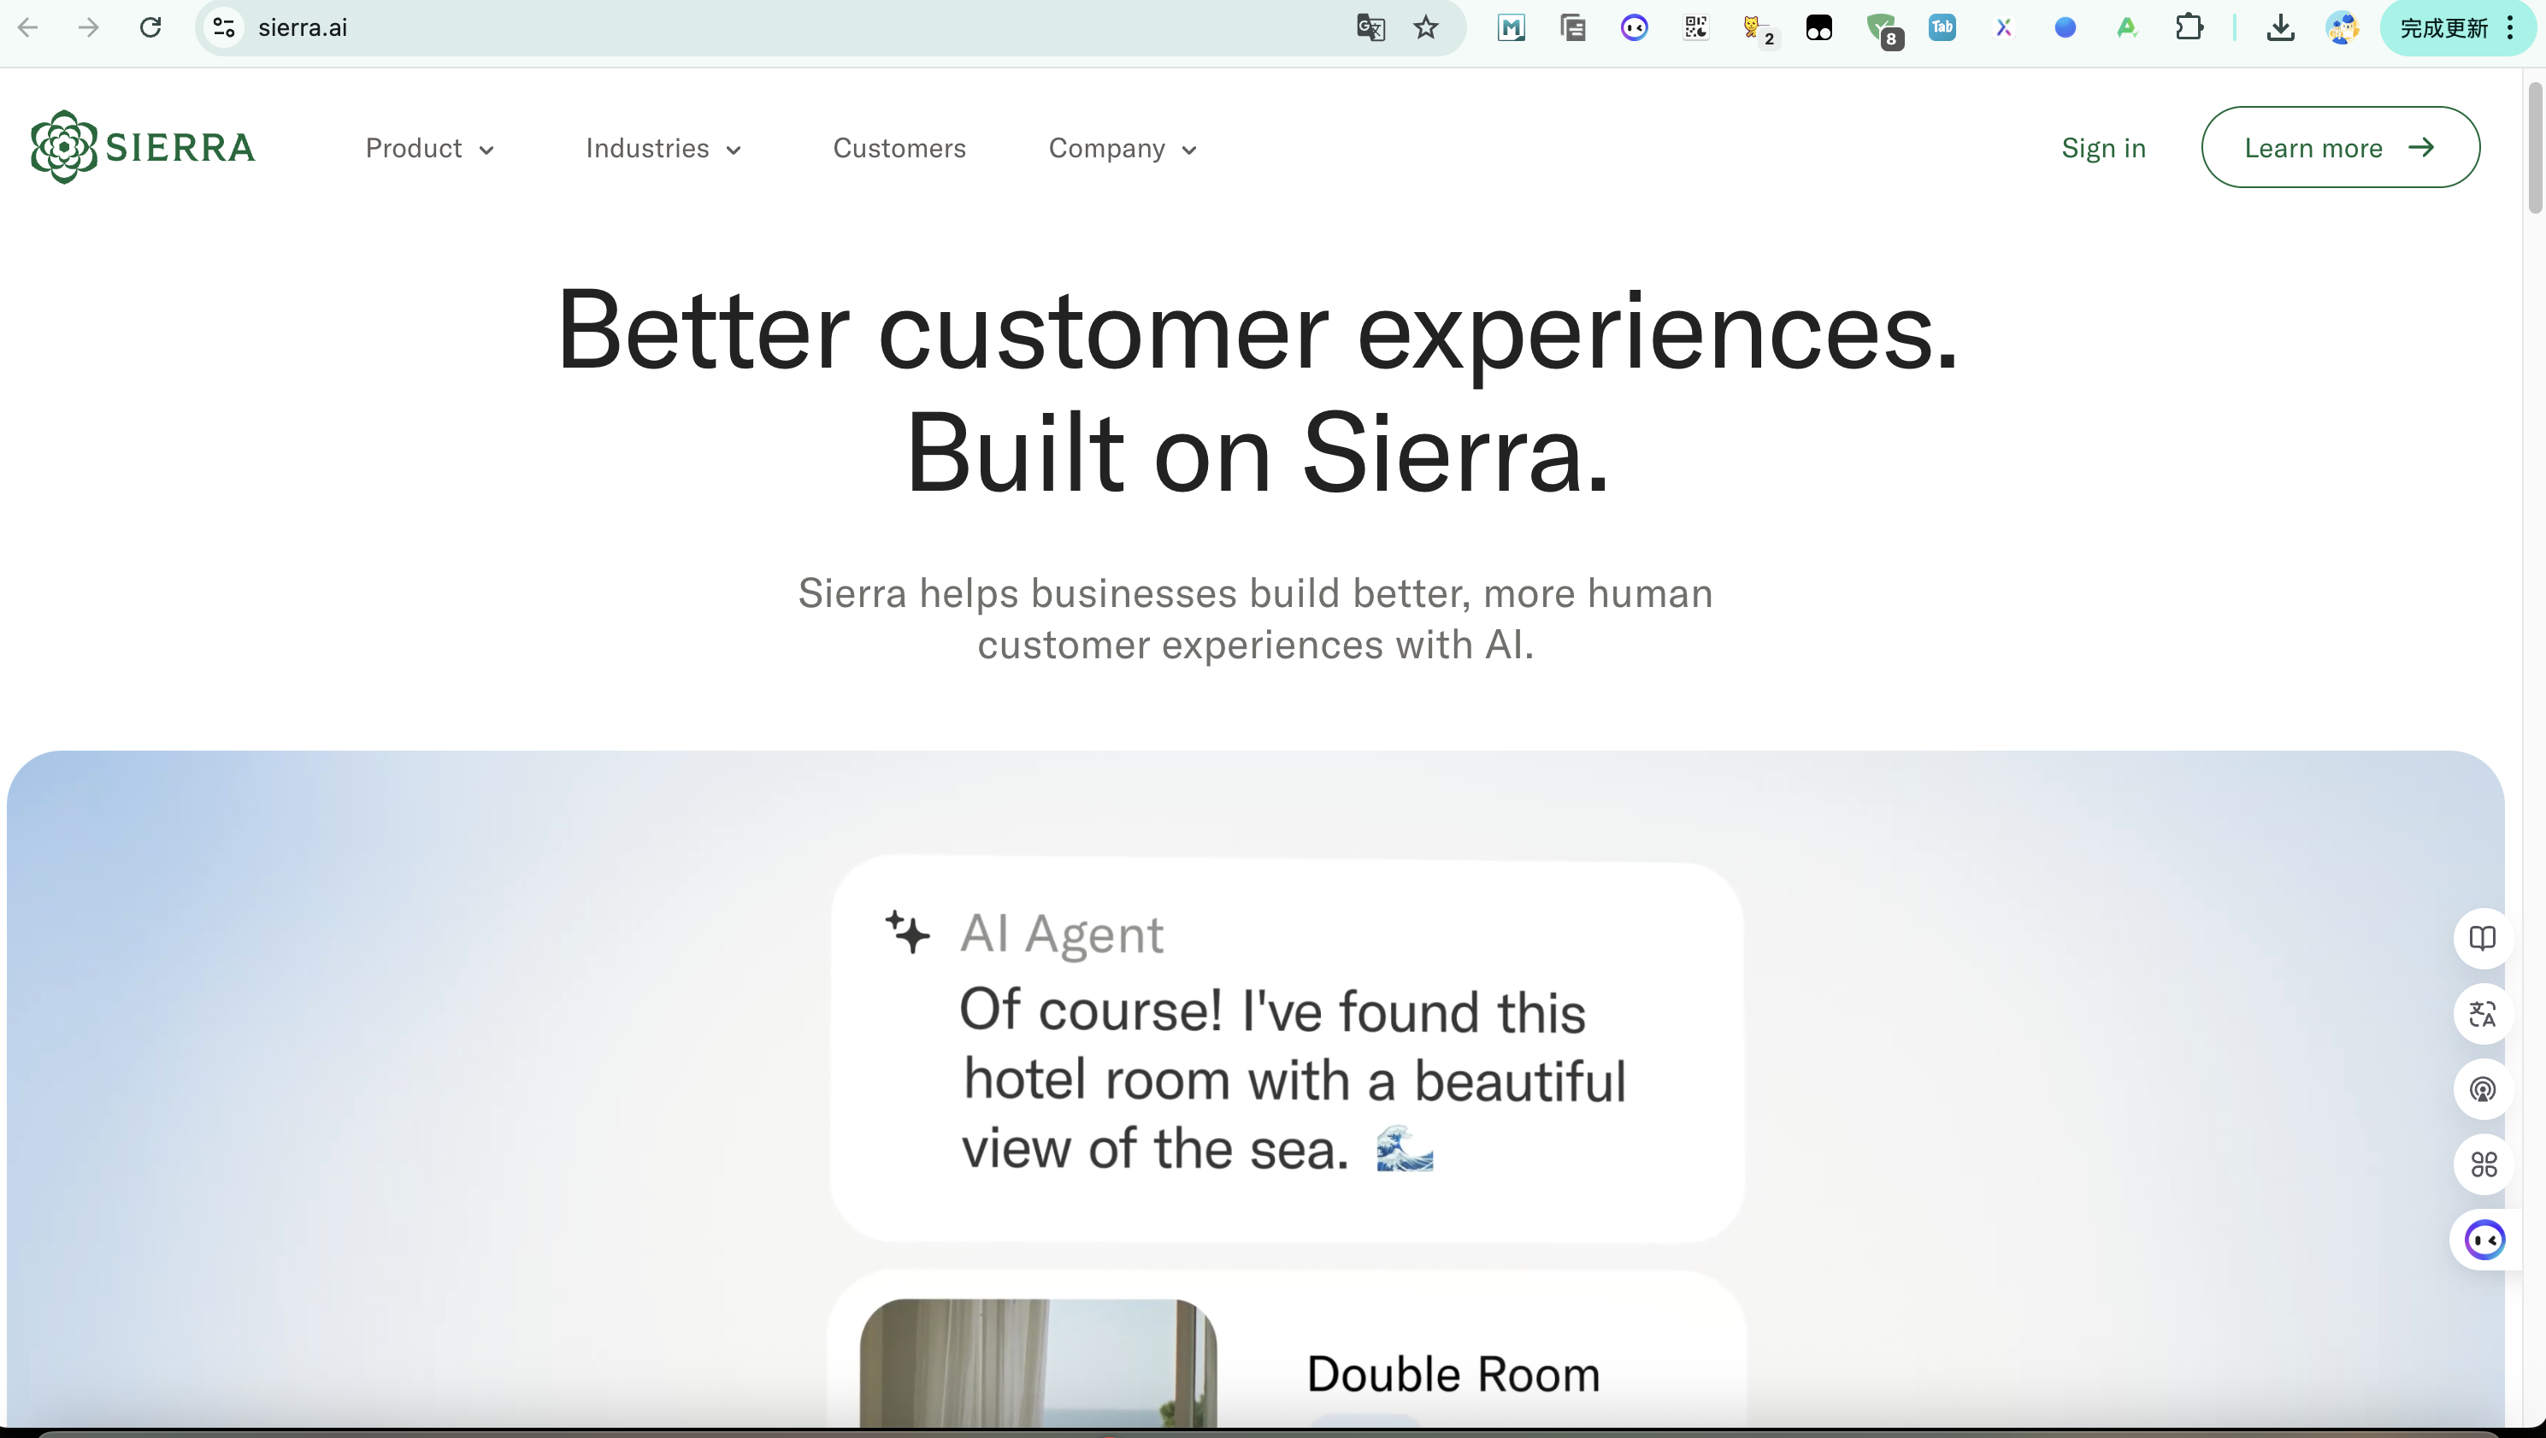
Task: Open the Extensions puzzle piece menu
Action: (2189, 27)
